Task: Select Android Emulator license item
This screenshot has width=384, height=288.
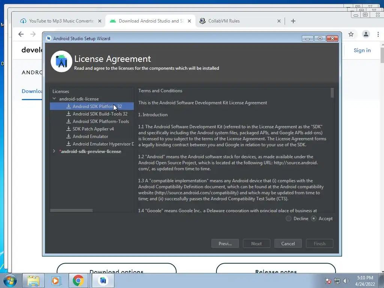Action: [92, 136]
